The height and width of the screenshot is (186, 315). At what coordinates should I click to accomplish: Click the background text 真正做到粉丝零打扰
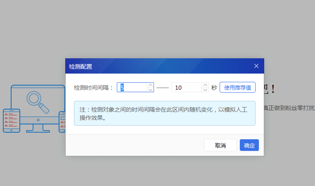point(289,108)
